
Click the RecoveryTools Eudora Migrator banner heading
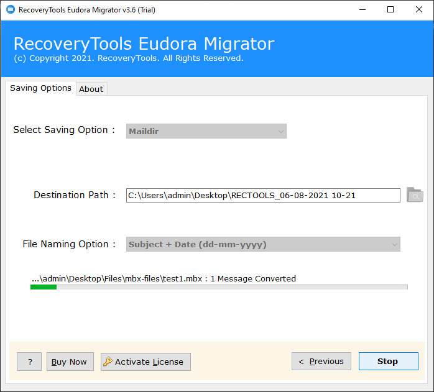[144, 43]
